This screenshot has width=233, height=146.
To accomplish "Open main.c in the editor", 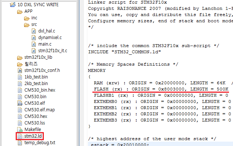I will 45,44.
